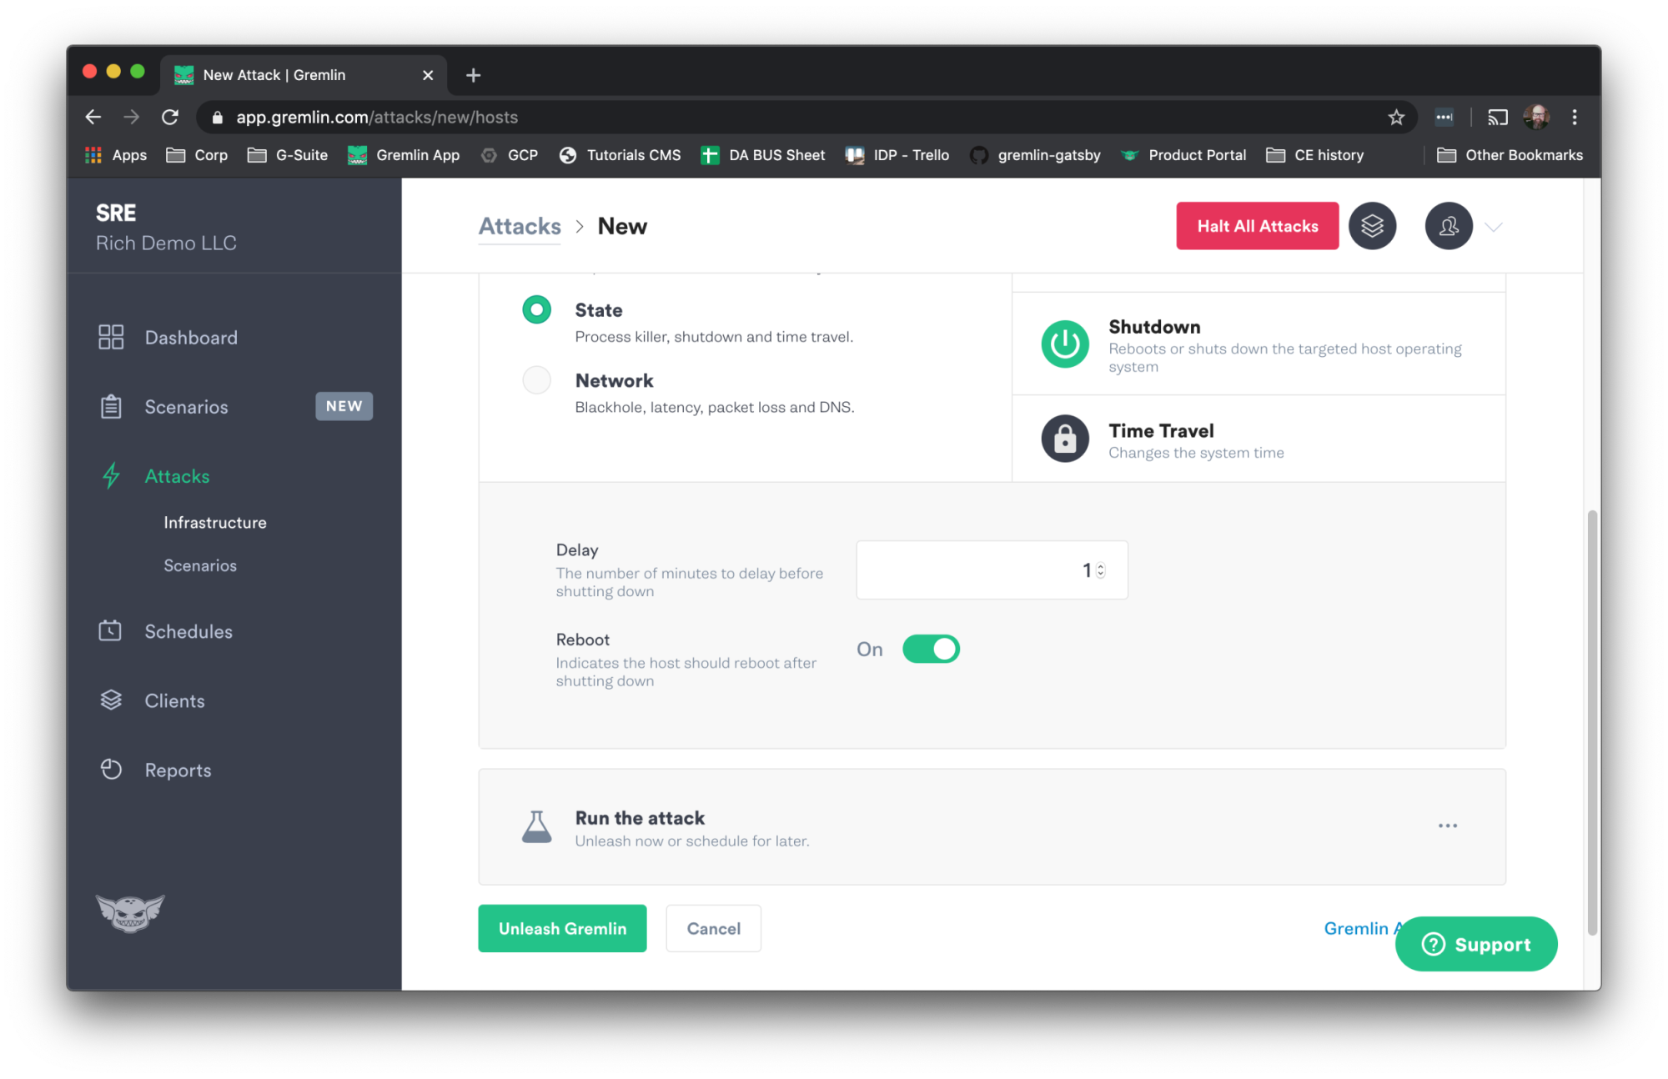1668x1079 pixels.
Task: Open the user profile avatar button
Action: pos(1449,226)
